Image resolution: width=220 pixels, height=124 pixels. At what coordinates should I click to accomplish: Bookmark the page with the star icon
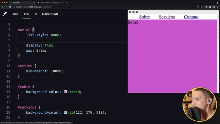pos(202,7)
